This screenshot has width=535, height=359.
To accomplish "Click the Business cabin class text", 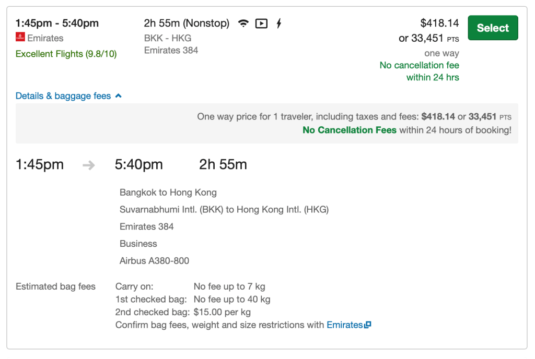I will pos(138,244).
